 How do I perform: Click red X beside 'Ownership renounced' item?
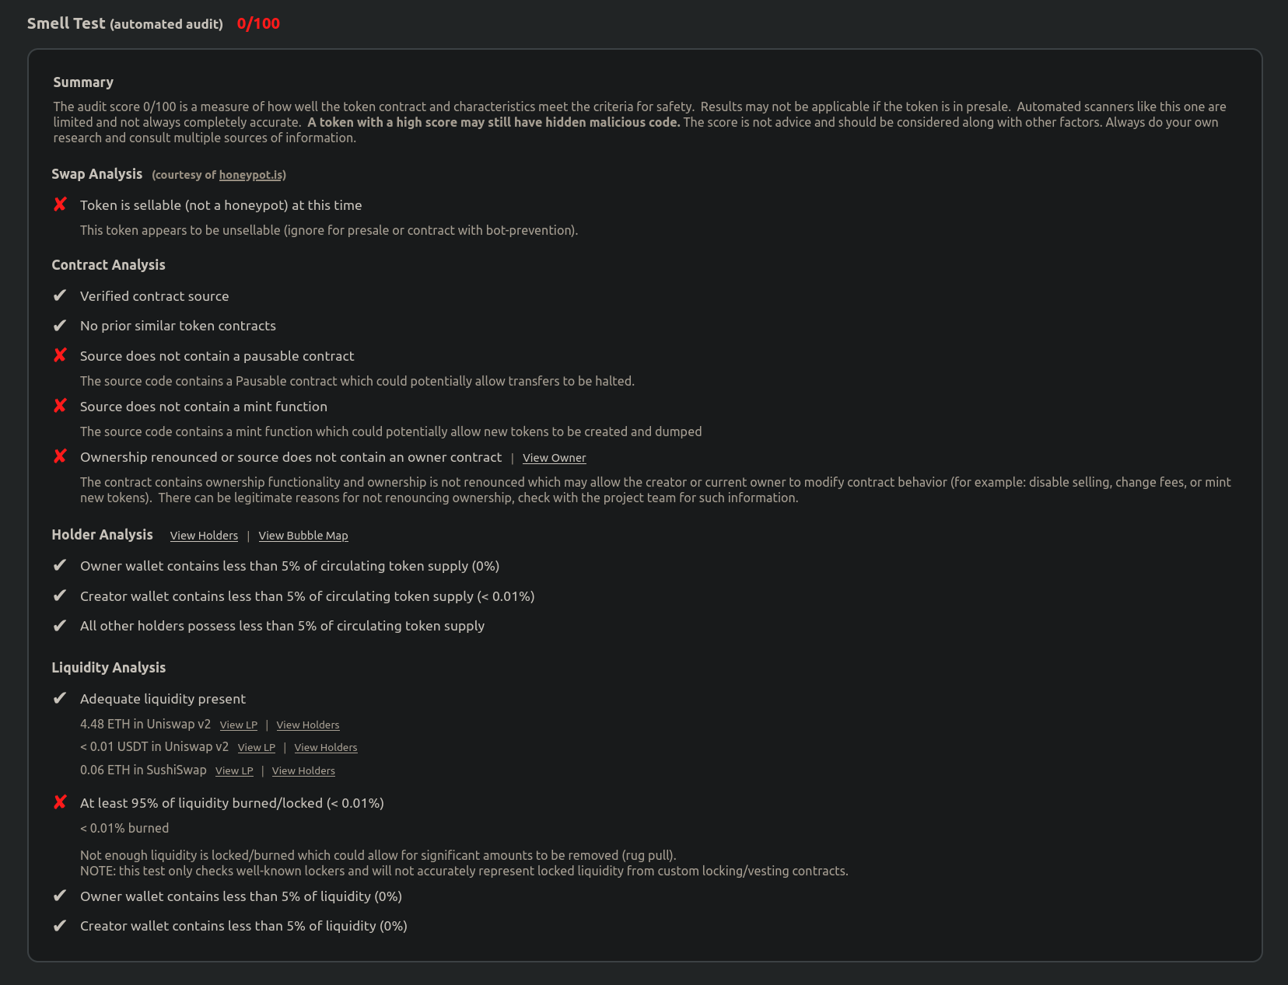(x=60, y=456)
